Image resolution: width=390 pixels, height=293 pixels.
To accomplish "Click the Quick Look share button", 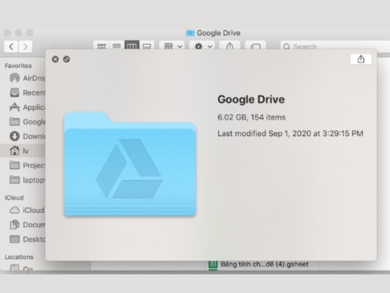I will (x=361, y=59).
